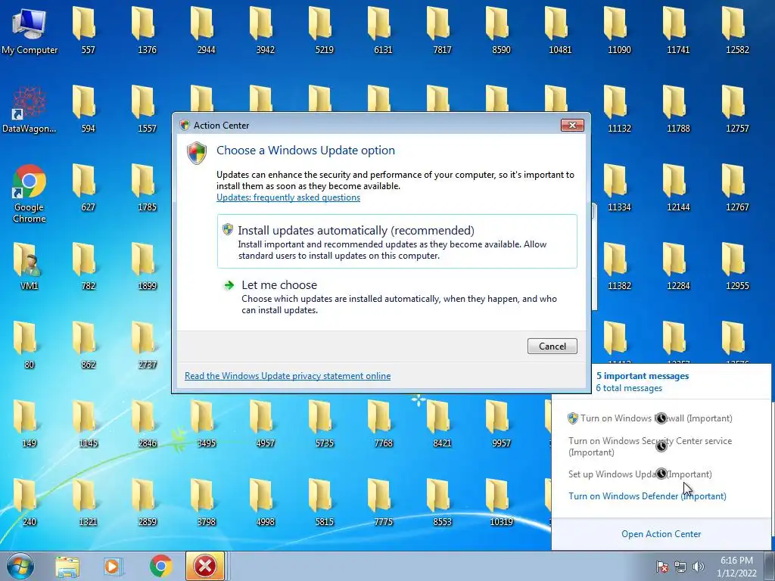The width and height of the screenshot is (775, 581).
Task: Select folder 5219 on the desktop
Action: pyautogui.click(x=324, y=30)
